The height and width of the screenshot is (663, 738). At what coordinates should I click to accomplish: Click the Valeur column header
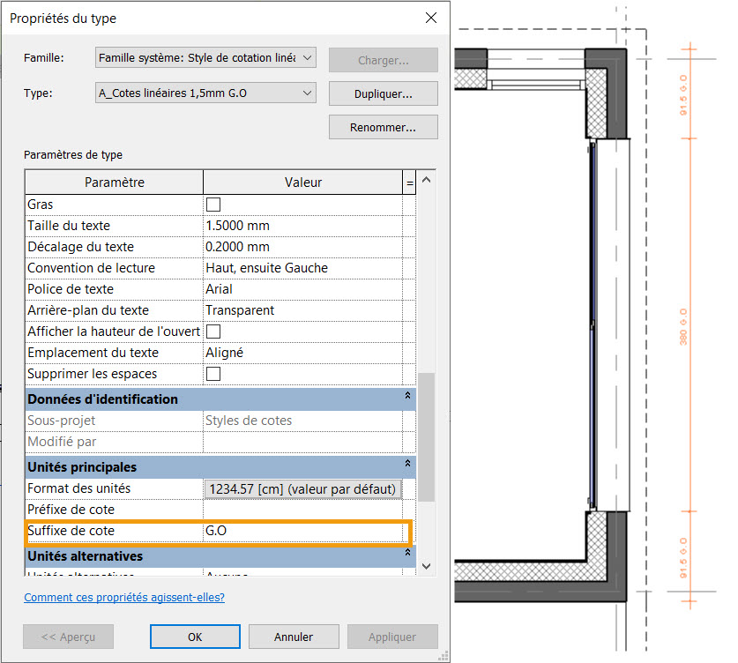tap(303, 183)
